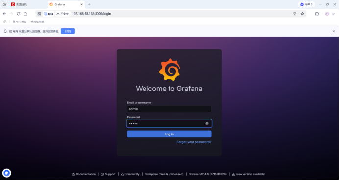Focus the Email or username field

coord(169,109)
